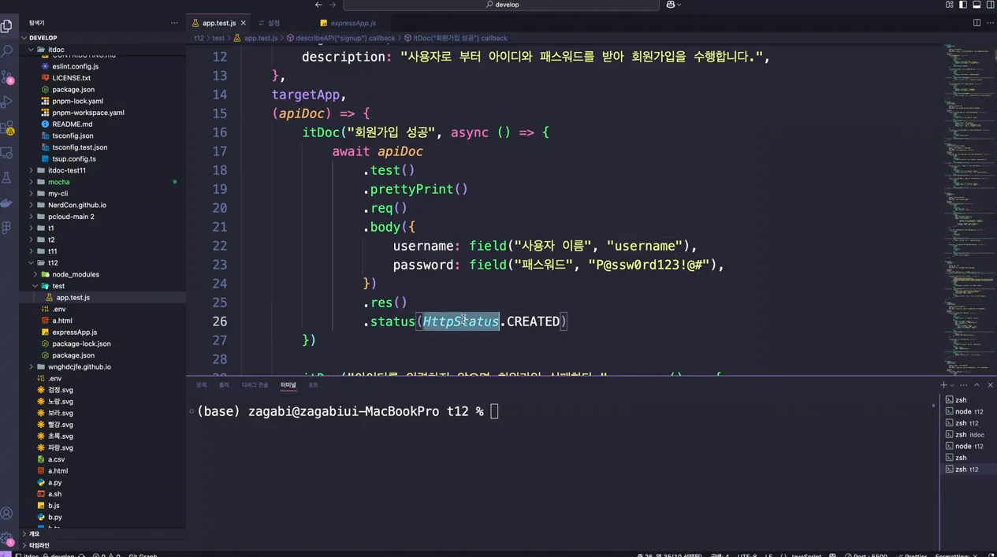Image resolution: width=997 pixels, height=557 pixels.
Task: Select the zsh itdoc terminal
Action: (x=968, y=434)
